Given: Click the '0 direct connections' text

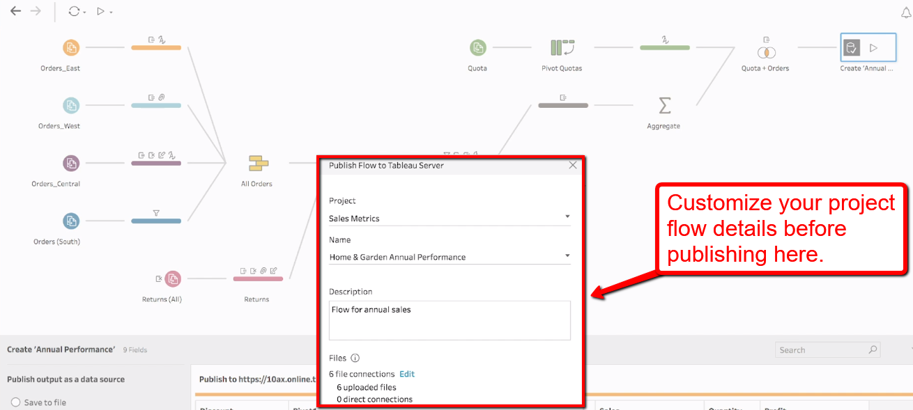Looking at the screenshot, I should 374,400.
